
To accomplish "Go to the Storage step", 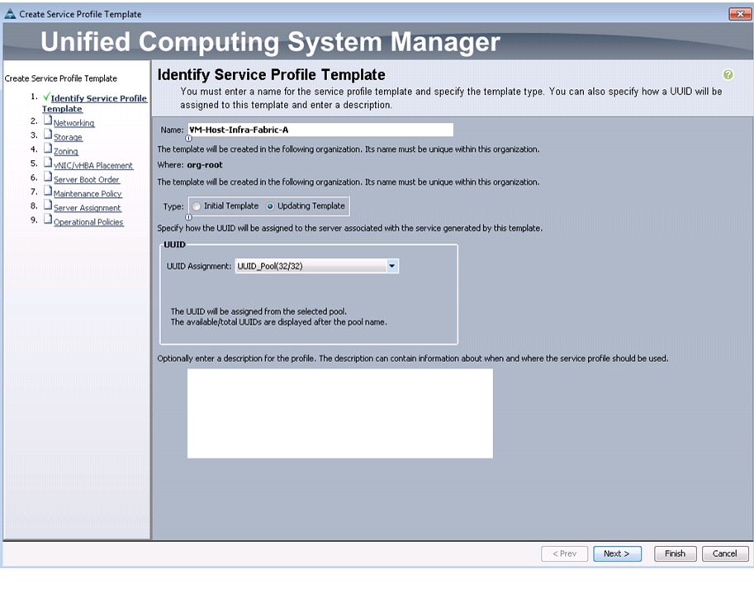I will (x=68, y=138).
